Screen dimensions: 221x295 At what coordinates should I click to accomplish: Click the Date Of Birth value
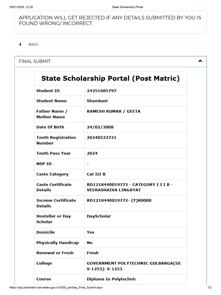pyautogui.click(x=100, y=127)
